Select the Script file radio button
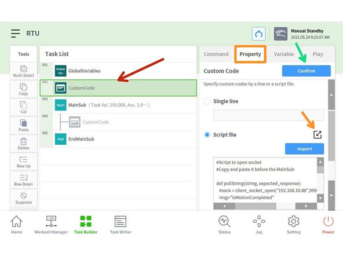Image resolution: width=343 pixels, height=257 pixels. click(x=207, y=135)
